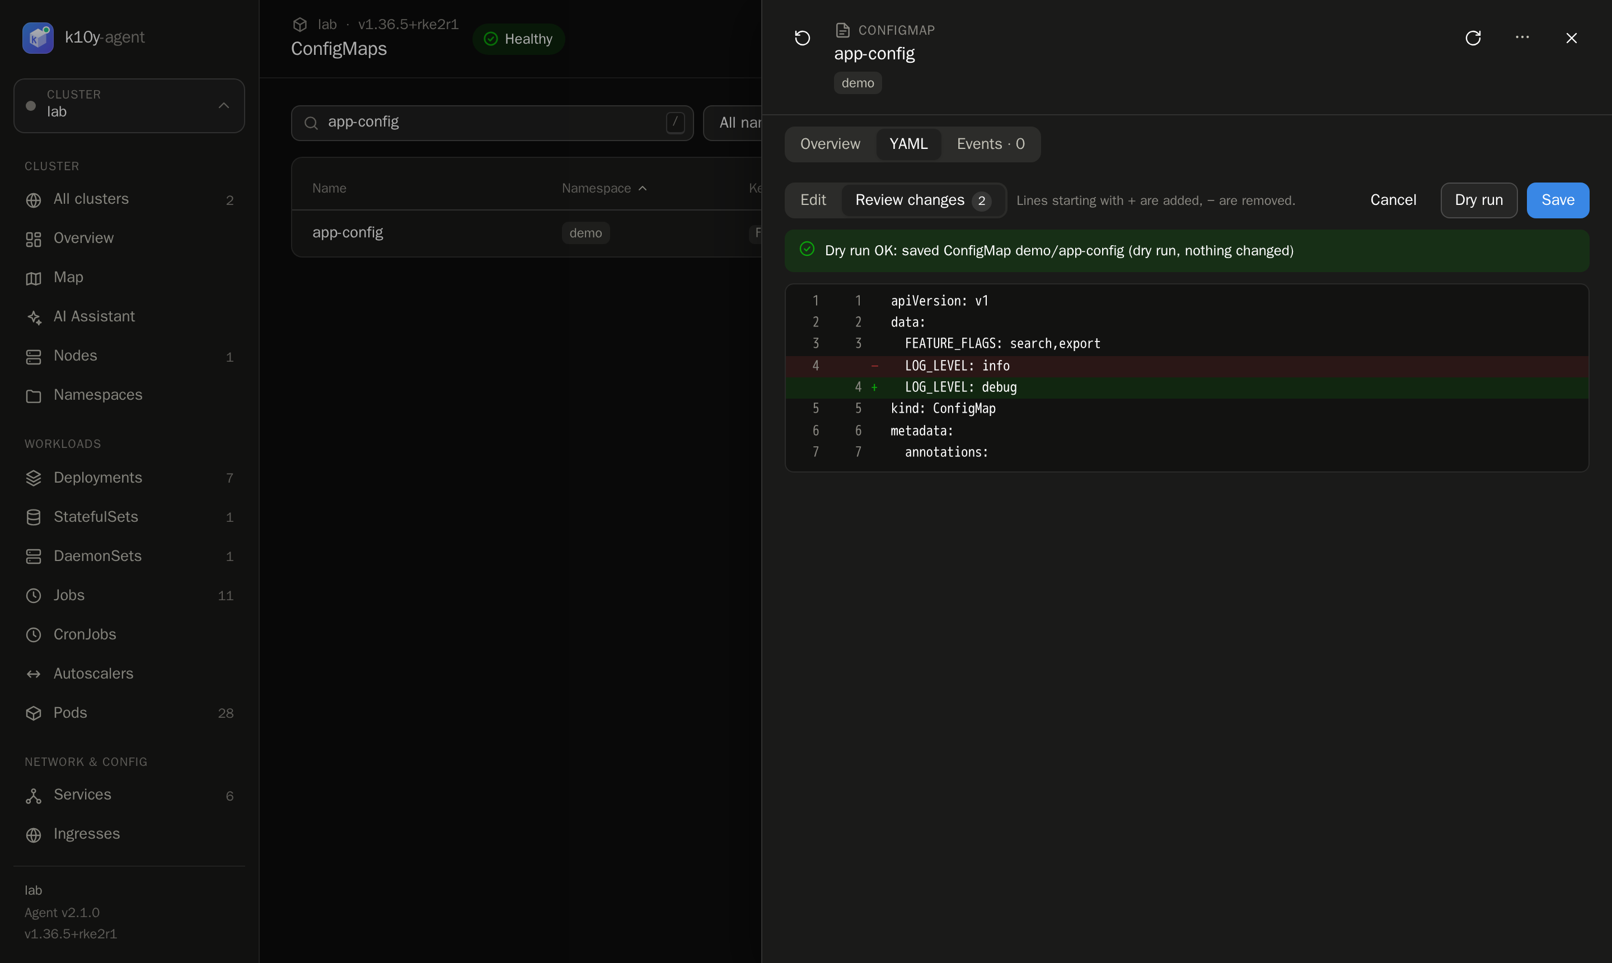Close the app-config detail panel
The image size is (1612, 963).
coord(1571,38)
